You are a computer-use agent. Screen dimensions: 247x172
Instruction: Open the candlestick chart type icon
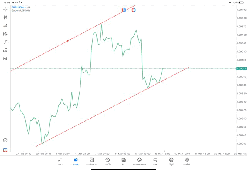(5, 17)
